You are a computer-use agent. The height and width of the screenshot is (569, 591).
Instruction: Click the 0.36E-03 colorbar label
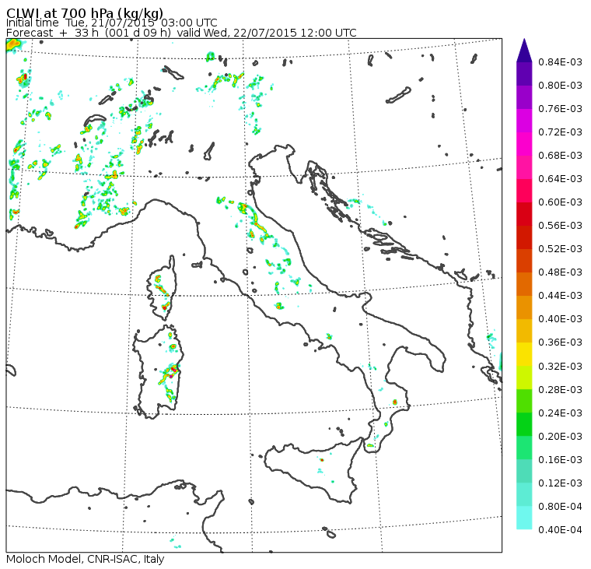tap(560, 342)
